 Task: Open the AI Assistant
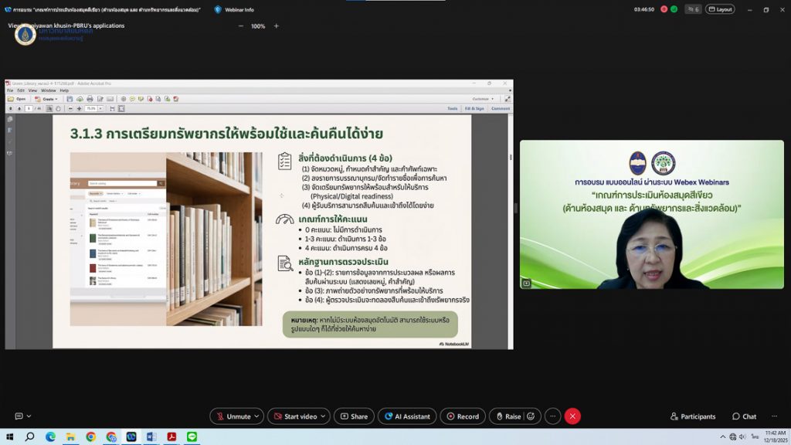point(407,416)
